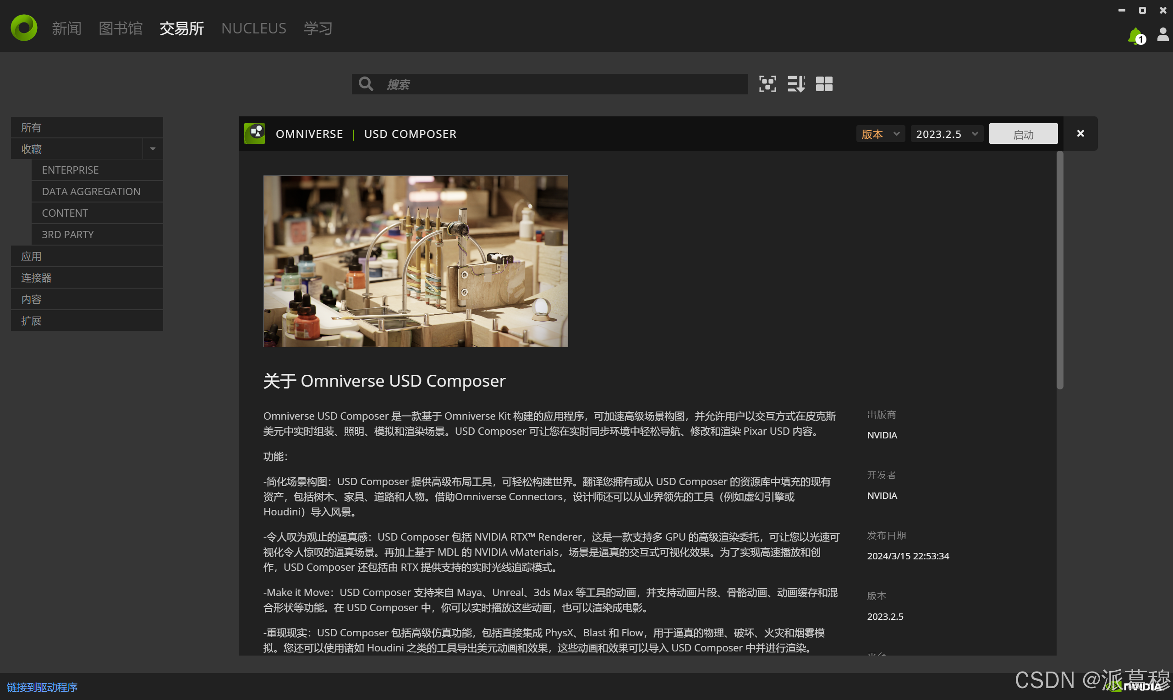Open the version selector showing 2023.2.5
Screen dimensions: 1173x700
946,133
